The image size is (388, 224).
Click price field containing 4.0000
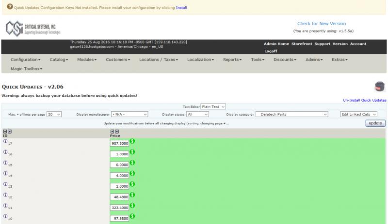coord(119,175)
